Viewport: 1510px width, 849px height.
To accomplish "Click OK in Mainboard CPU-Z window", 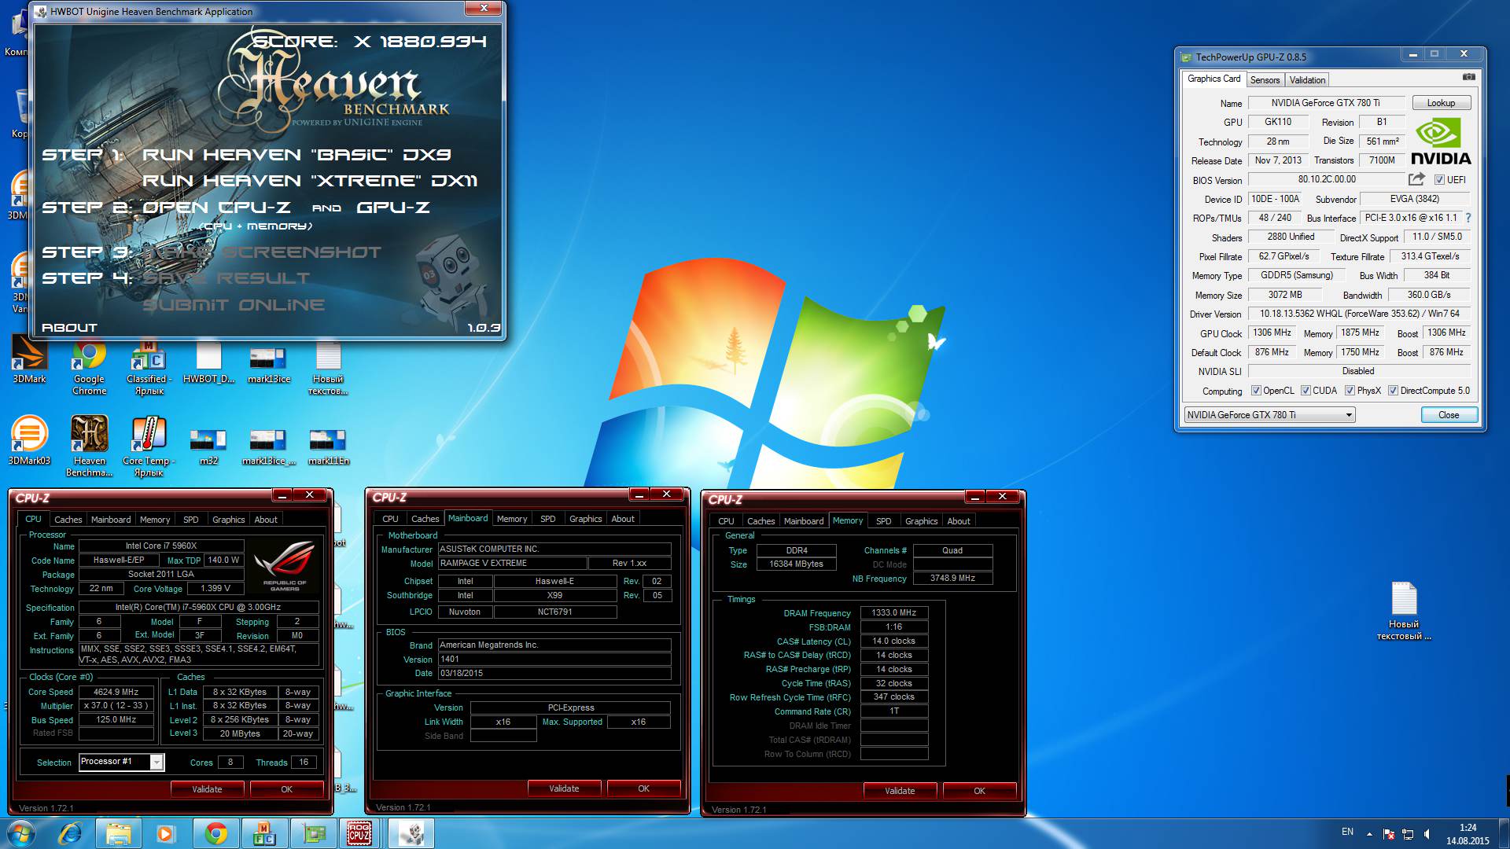I will pos(643,788).
